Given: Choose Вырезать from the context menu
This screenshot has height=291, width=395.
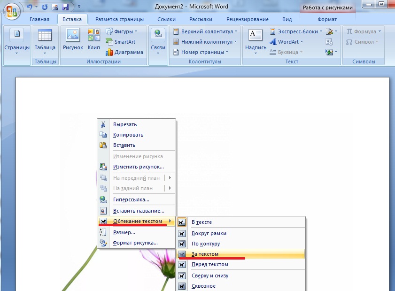Looking at the screenshot, I should point(136,124).
